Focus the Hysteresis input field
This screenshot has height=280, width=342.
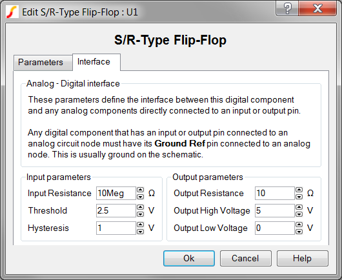116,228
